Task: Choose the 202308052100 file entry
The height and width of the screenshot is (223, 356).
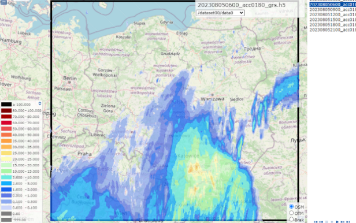Action: [x=333, y=29]
